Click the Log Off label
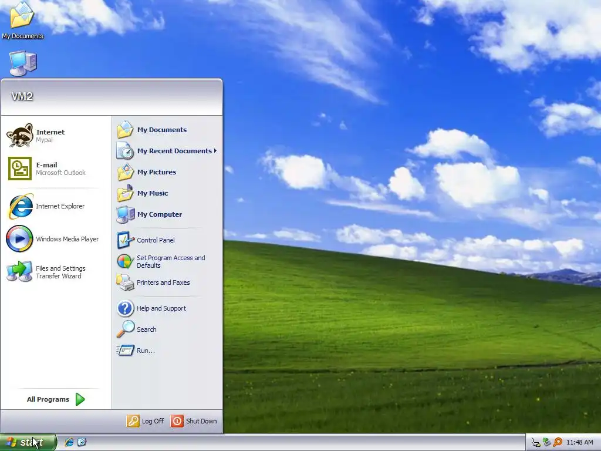 tap(153, 420)
